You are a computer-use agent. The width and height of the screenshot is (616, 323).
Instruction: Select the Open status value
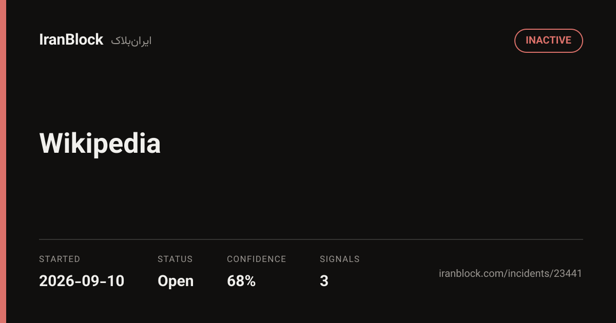[176, 281]
